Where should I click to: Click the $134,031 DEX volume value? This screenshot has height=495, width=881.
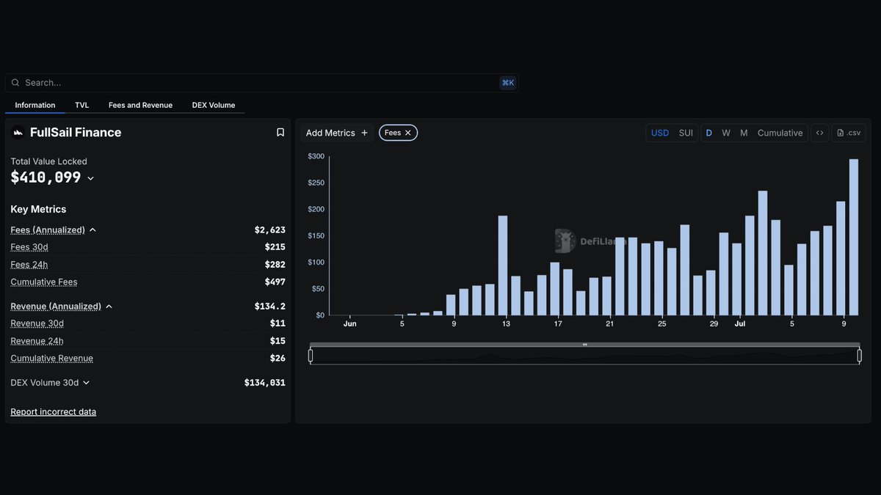point(265,383)
